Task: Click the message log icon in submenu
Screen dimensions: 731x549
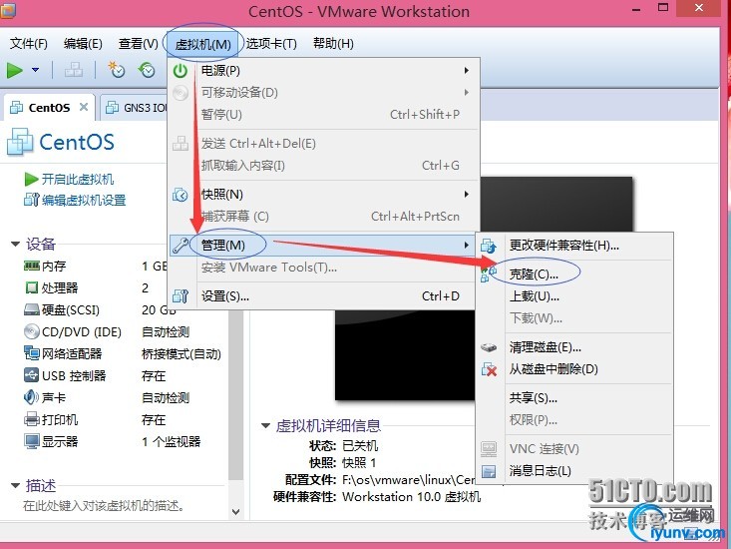Action: [489, 471]
